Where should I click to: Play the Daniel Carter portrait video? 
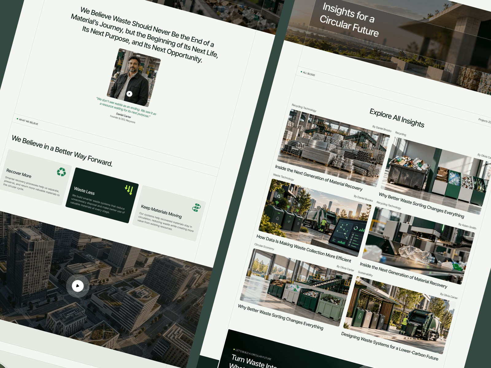click(130, 94)
